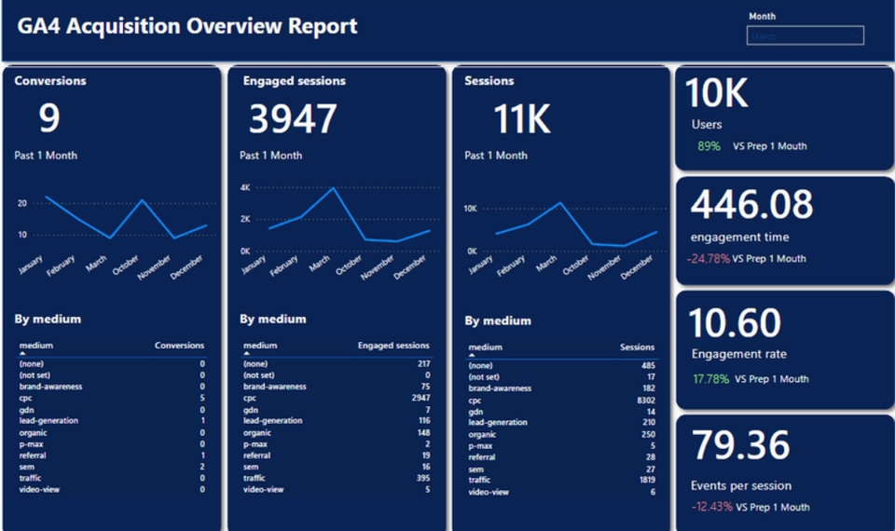Viewport: 895px width, 531px height.
Task: Click the 116 lead-generation engaged sessions value
Action: click(x=424, y=420)
